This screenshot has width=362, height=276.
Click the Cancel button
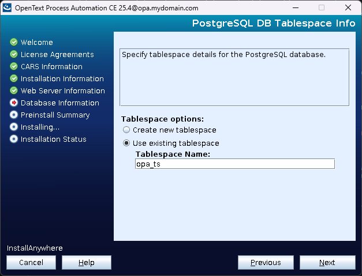tap(31, 262)
